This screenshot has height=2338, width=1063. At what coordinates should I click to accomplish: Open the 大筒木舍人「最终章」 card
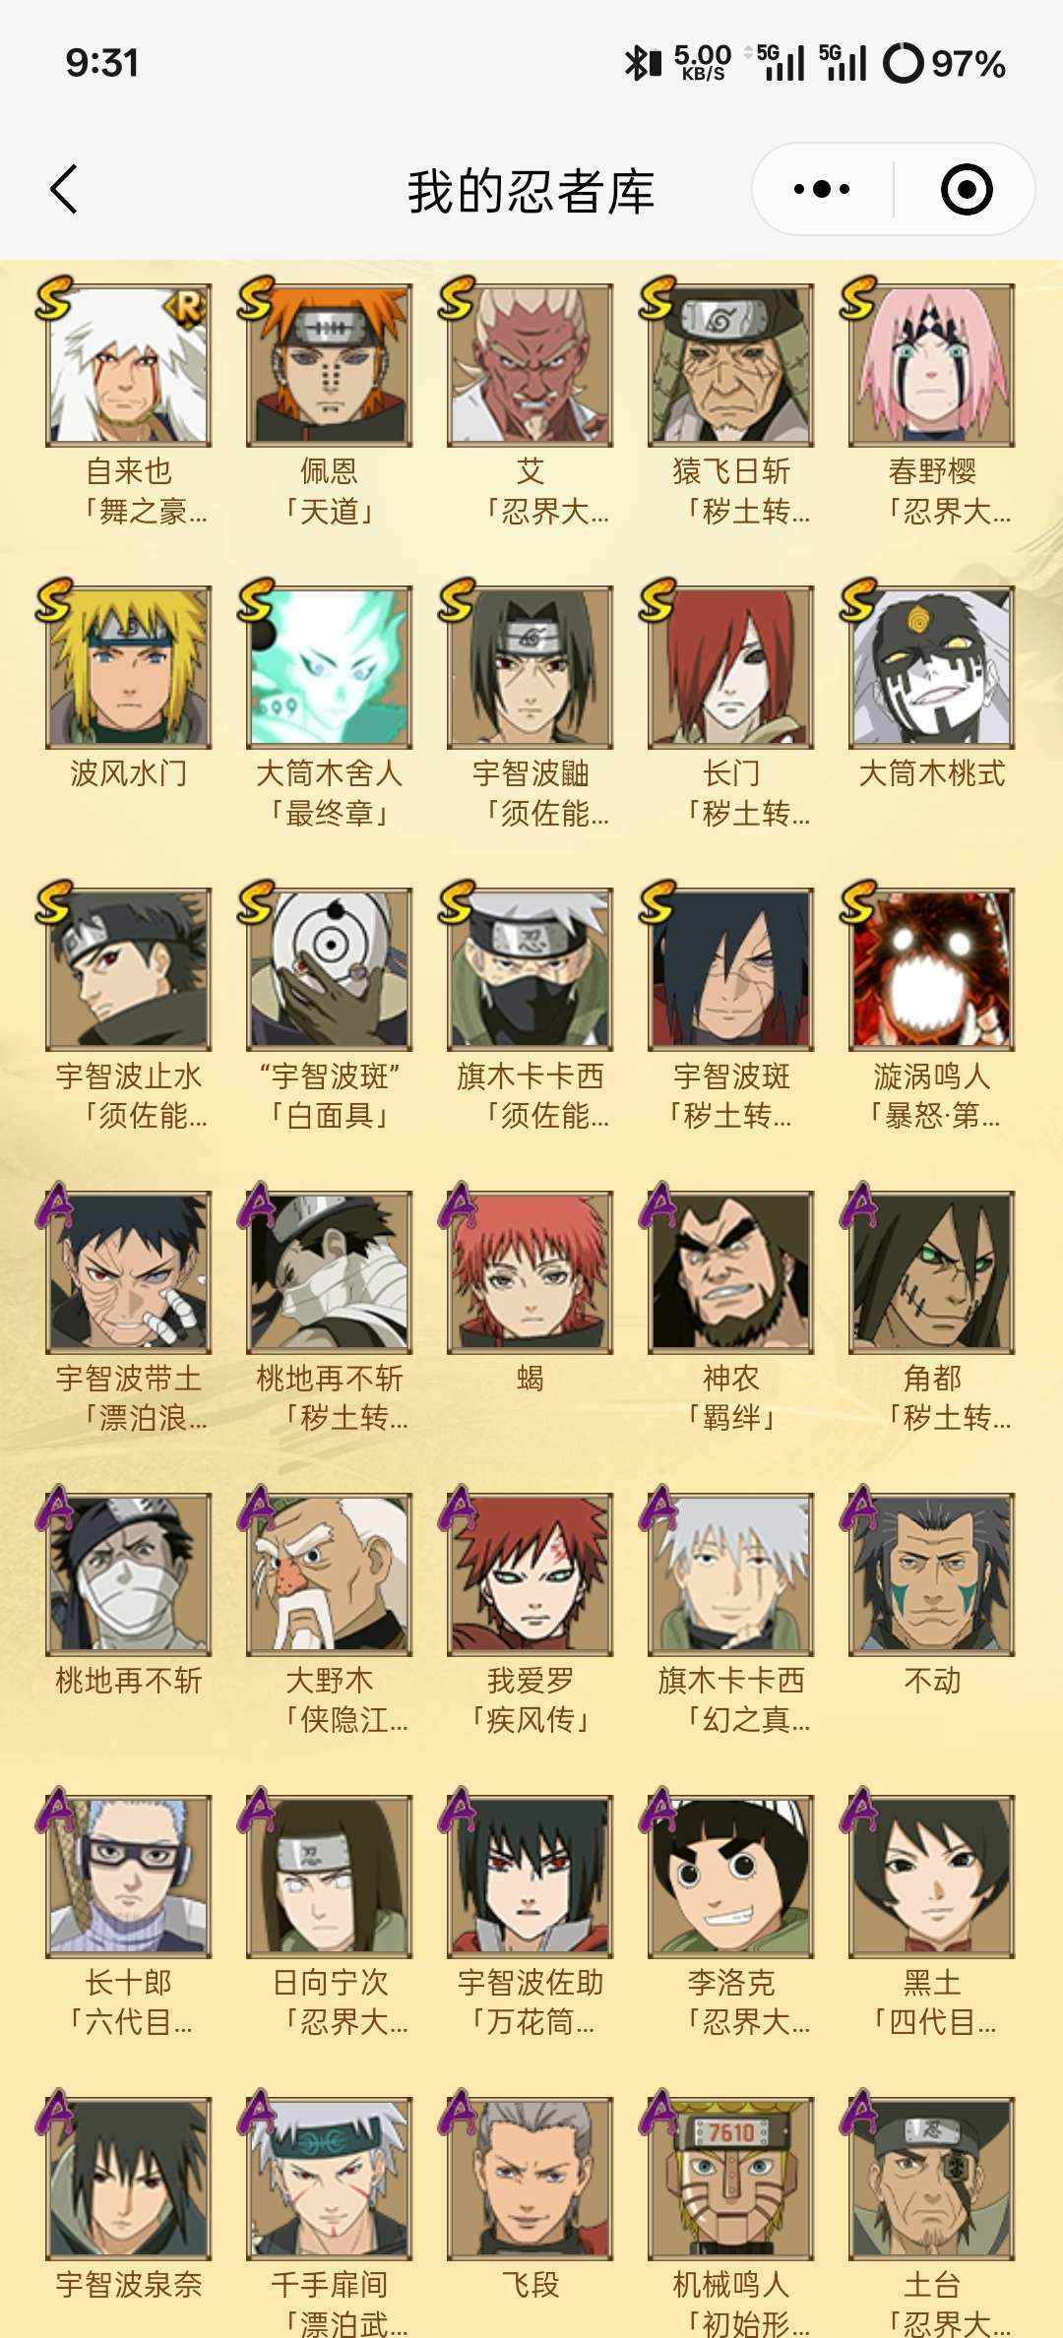(330, 667)
